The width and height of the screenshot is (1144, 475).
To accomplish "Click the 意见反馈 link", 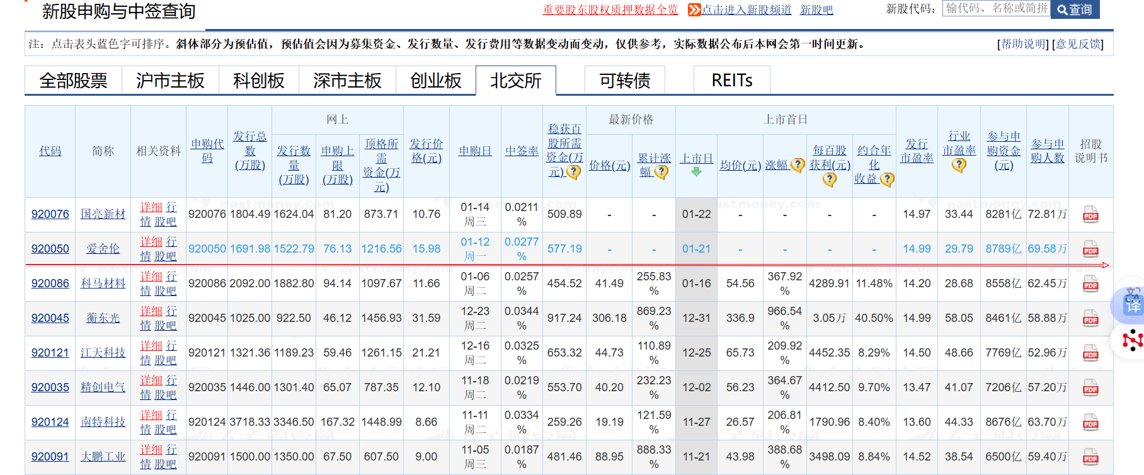I will pyautogui.click(x=1078, y=44).
